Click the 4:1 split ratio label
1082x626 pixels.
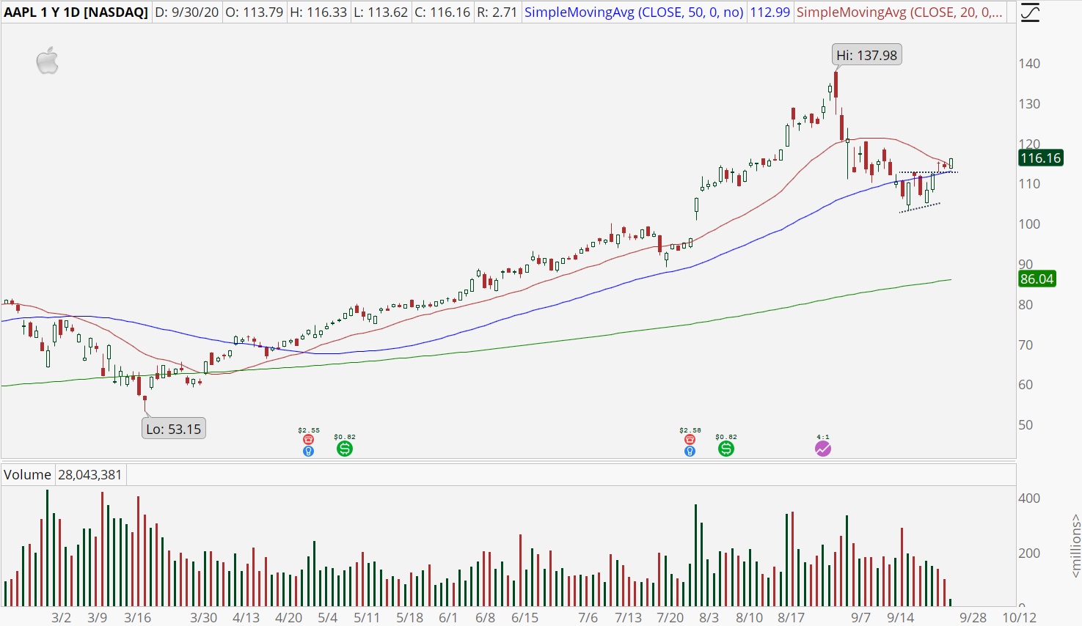click(823, 437)
